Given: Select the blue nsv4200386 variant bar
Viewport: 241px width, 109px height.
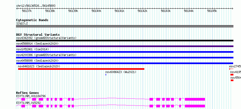Looking at the screenshot, I should tap(125, 58).
